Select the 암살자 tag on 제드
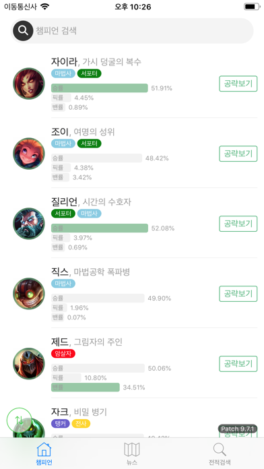Viewport: 264px width, 469px height. (x=63, y=354)
